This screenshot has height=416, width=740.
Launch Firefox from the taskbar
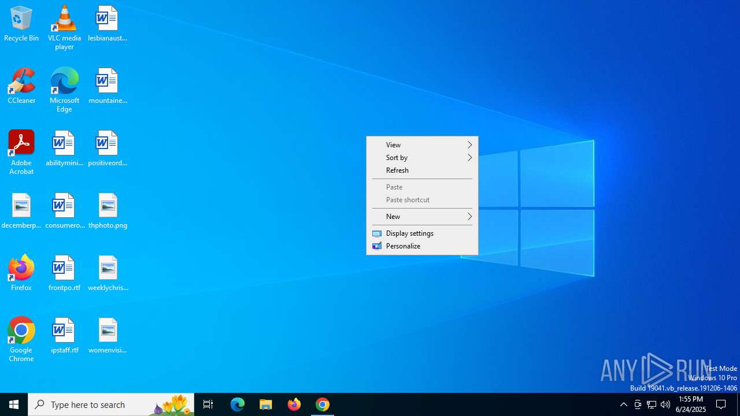pyautogui.click(x=294, y=404)
